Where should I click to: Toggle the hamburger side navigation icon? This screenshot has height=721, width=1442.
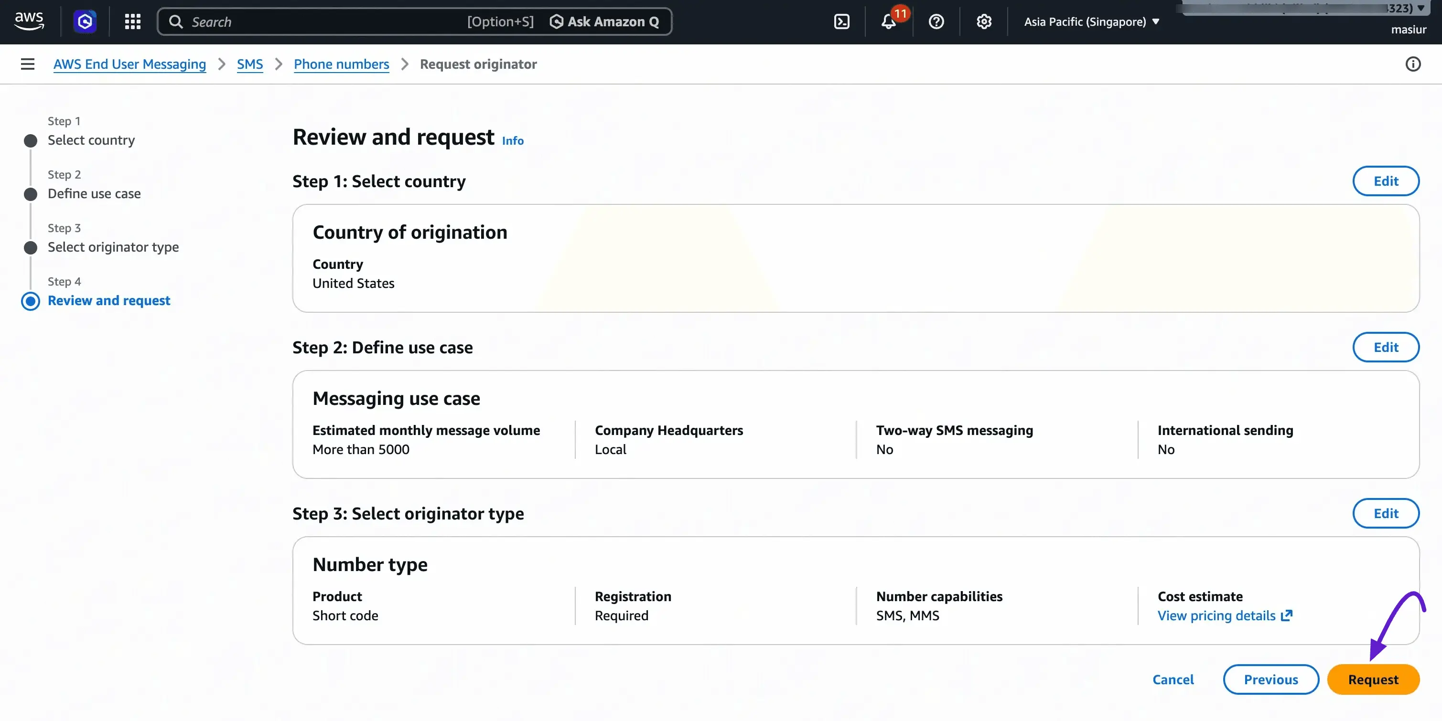tap(27, 64)
